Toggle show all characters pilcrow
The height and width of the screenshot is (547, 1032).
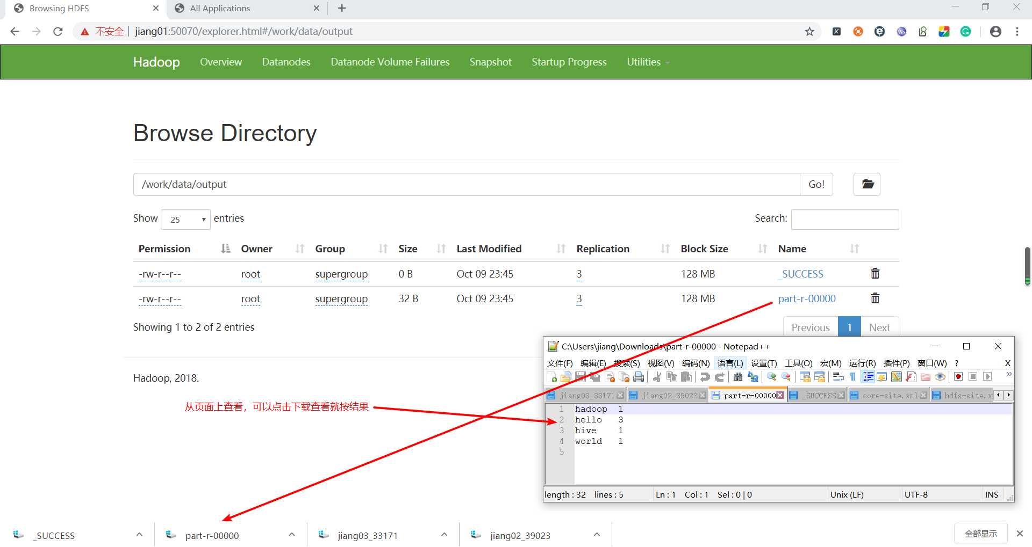(x=853, y=377)
